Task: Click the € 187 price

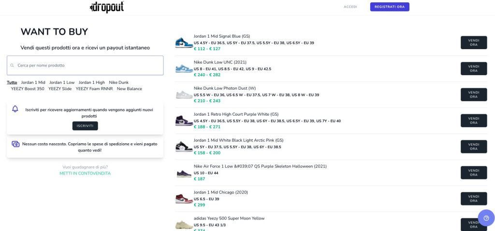Action: pos(200,179)
